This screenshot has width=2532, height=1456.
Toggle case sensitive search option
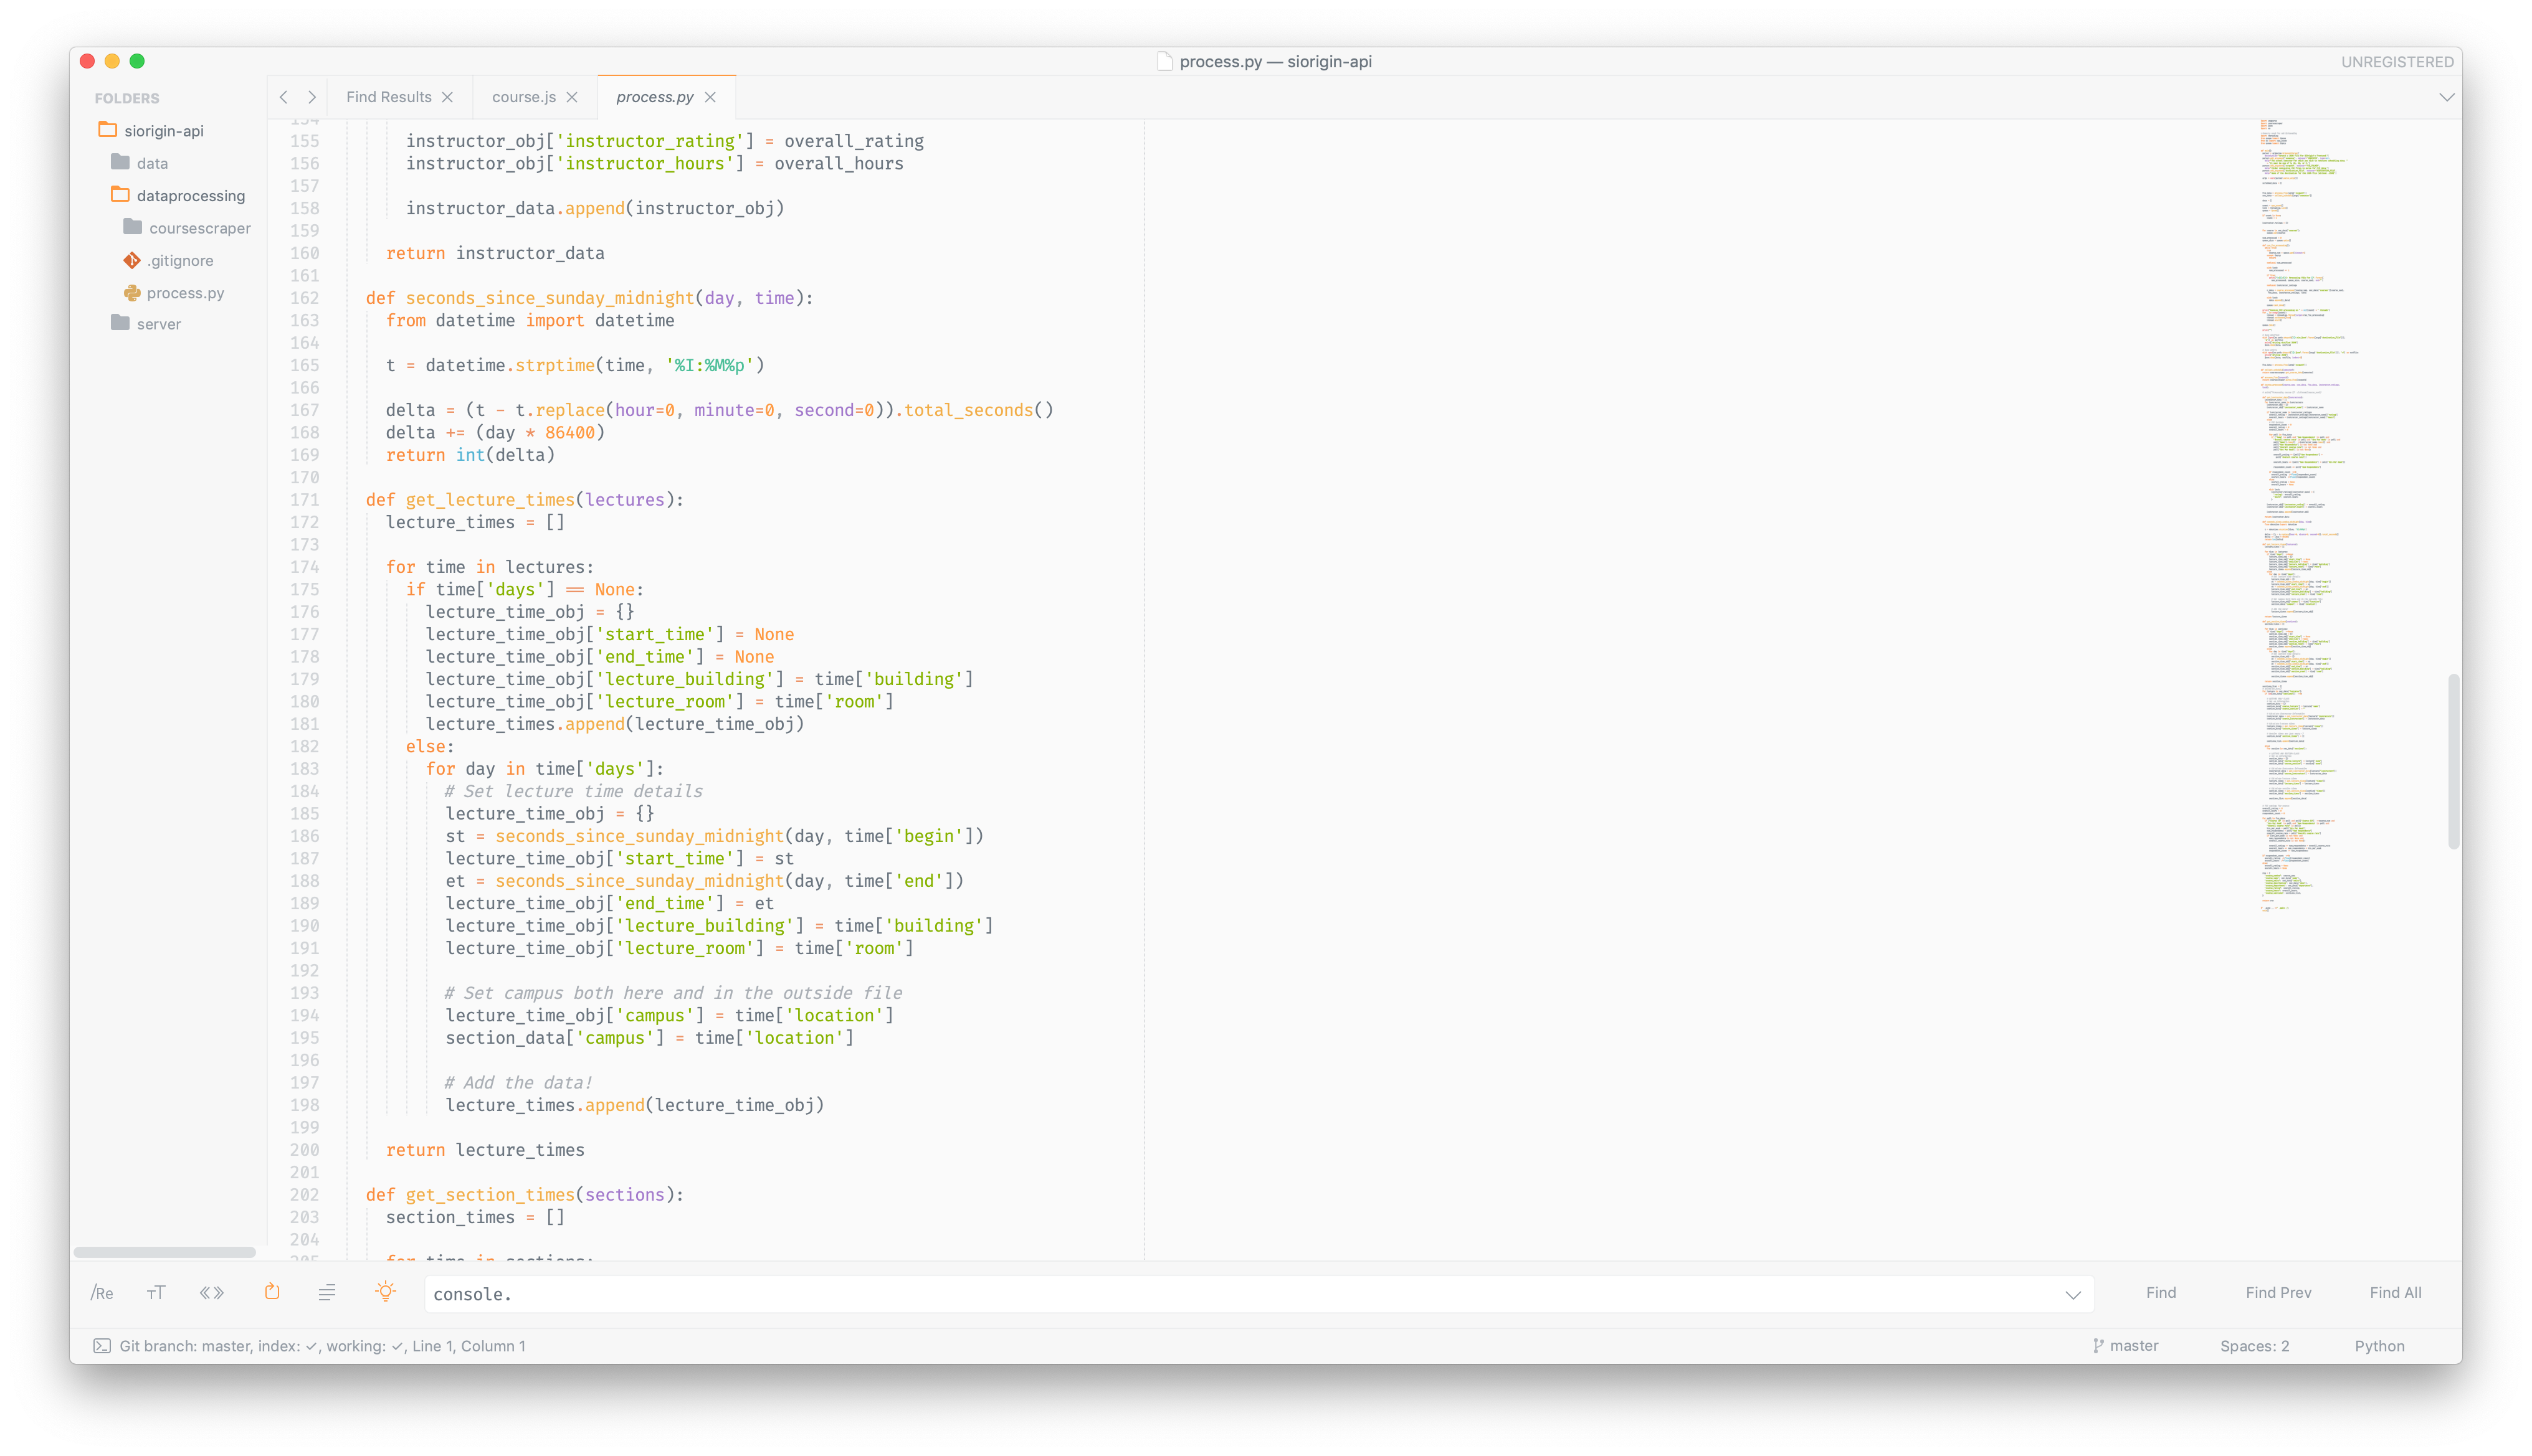coord(156,1293)
